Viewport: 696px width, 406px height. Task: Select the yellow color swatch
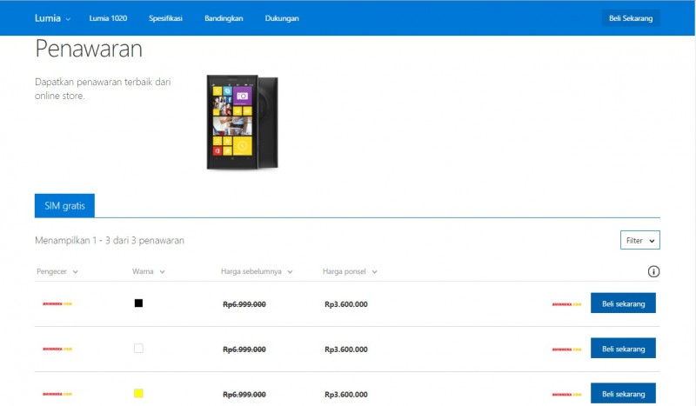pyautogui.click(x=138, y=393)
